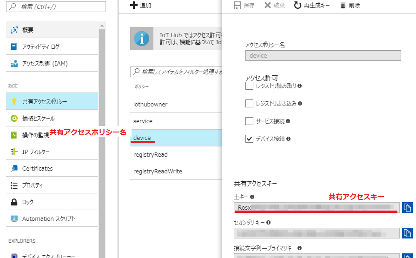This screenshot has width=416, height=258.
Task: Click the Certificates icon in sidebar
Action: tap(14, 168)
